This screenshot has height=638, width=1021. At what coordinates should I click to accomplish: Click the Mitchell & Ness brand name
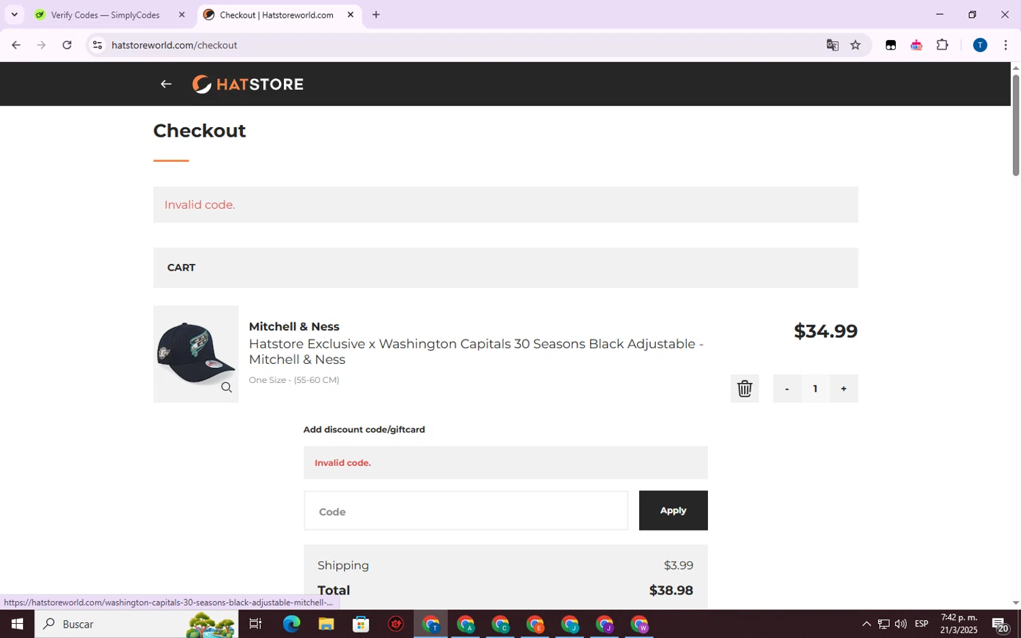[294, 326]
